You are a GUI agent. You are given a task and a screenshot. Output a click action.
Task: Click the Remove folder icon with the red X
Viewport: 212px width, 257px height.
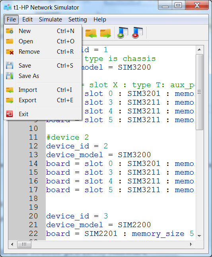pos(10,52)
